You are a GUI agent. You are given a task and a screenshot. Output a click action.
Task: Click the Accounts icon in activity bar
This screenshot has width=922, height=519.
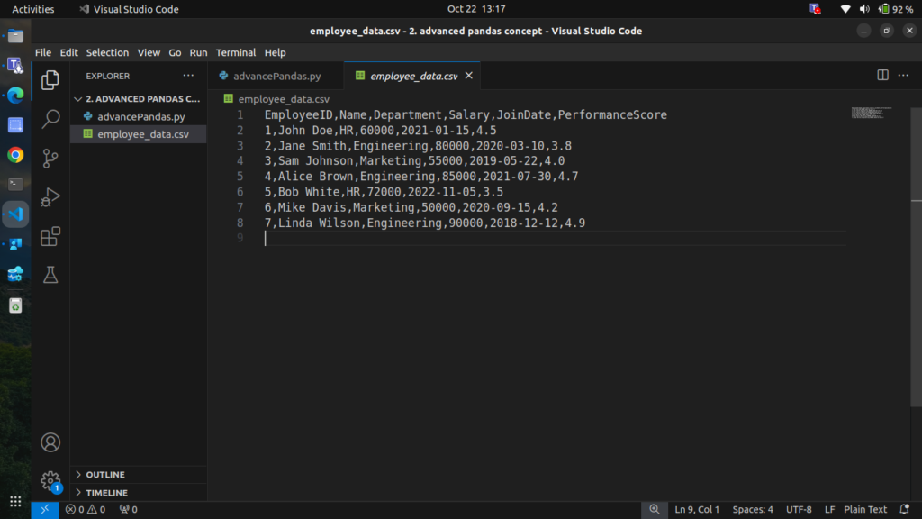[x=50, y=442]
